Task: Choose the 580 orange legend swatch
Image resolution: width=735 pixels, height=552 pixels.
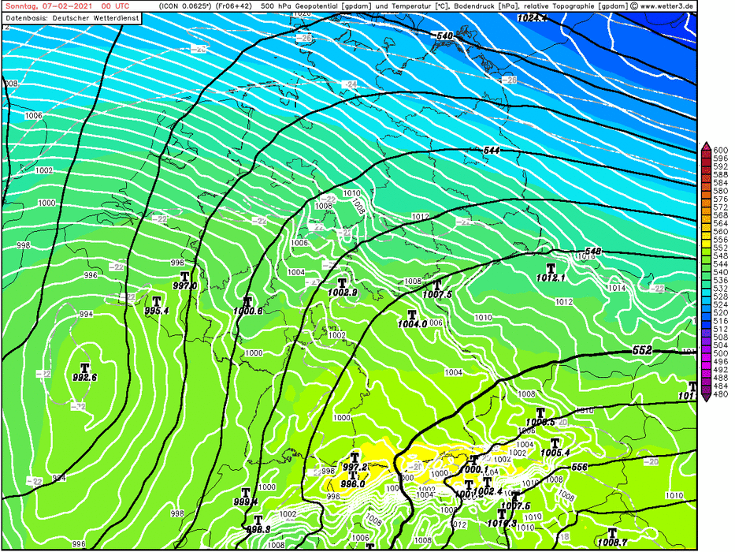Action: point(707,189)
